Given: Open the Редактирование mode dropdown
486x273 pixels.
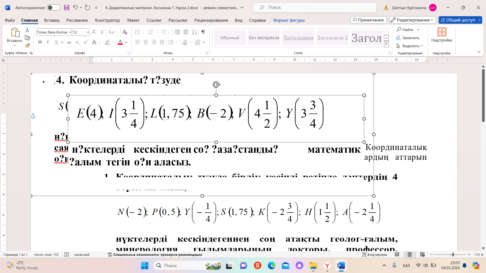Looking at the screenshot, I should click(x=412, y=20).
